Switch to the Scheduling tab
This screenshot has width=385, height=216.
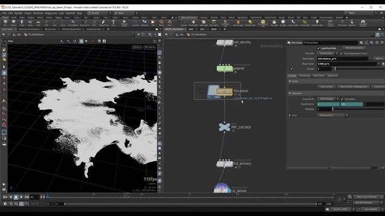(304, 76)
